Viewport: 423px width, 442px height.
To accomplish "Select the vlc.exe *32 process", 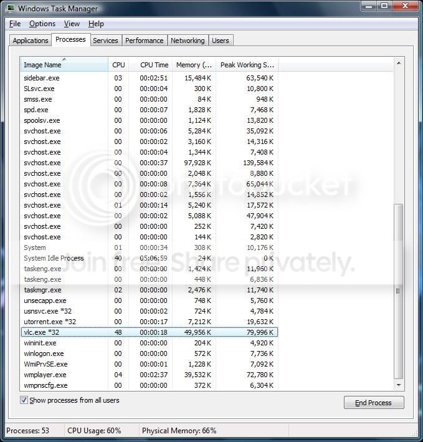I will click(150, 332).
